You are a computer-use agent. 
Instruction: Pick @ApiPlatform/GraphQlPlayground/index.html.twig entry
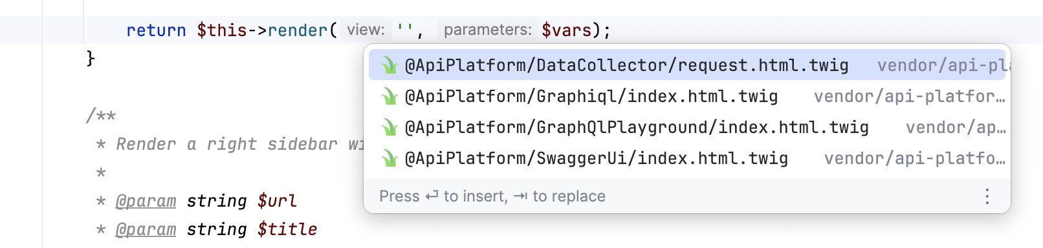(687, 127)
